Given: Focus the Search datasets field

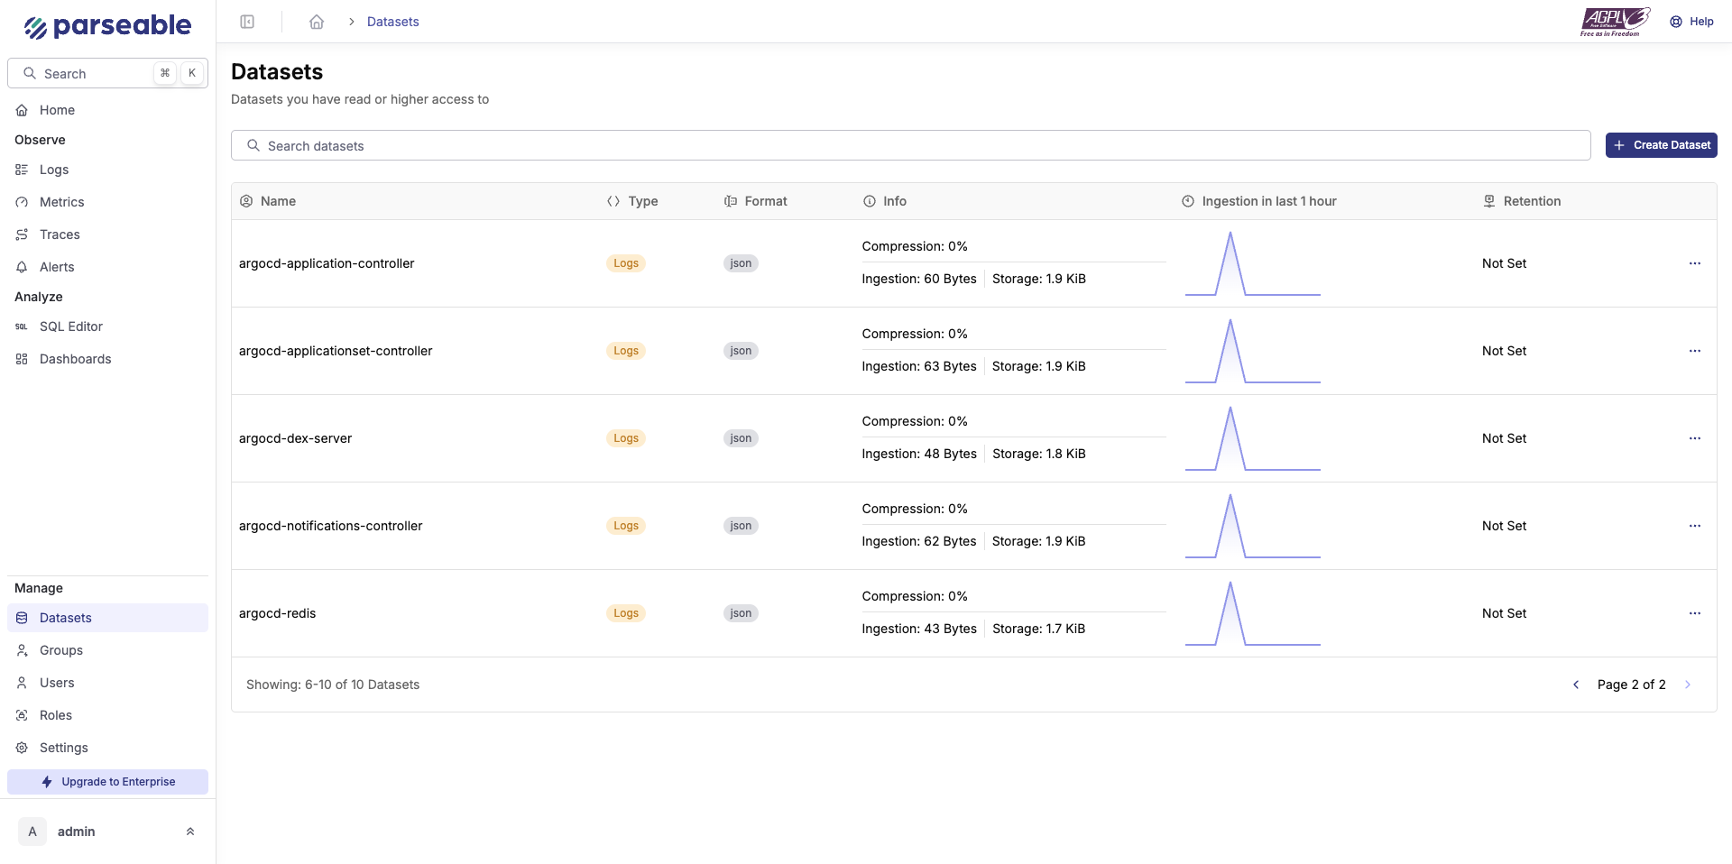Looking at the screenshot, I should [x=911, y=146].
